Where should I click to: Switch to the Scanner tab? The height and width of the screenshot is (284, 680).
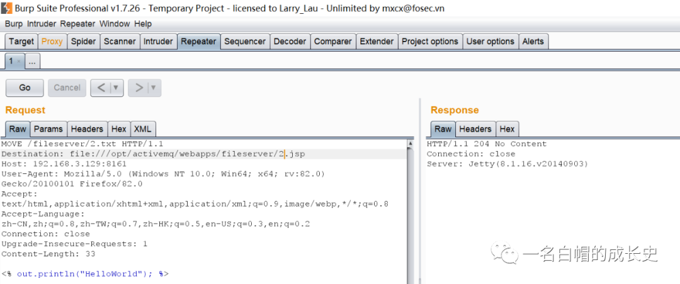[x=120, y=42]
